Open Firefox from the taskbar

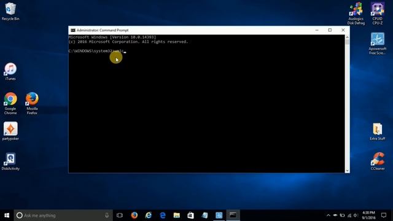(x=134, y=215)
